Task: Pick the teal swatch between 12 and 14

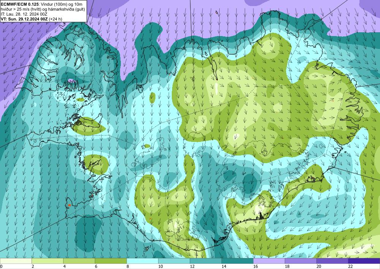Action: pyautogui.click(x=206, y=261)
